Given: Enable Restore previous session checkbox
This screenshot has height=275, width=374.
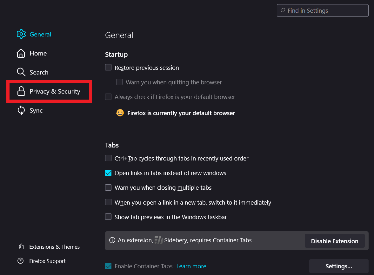Looking at the screenshot, I should coord(109,68).
